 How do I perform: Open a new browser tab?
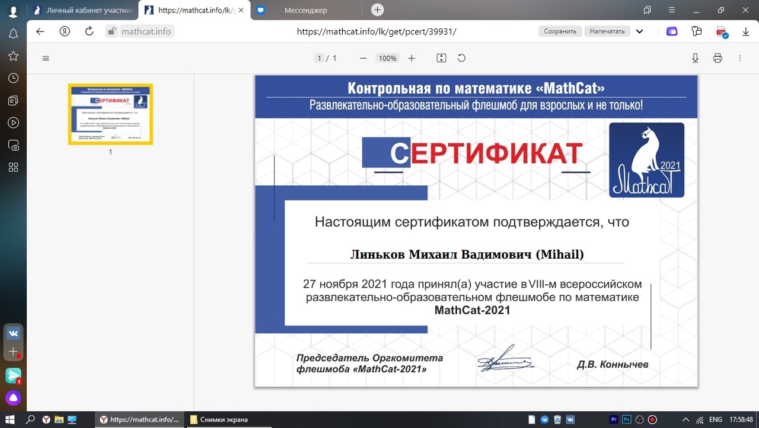coord(377,10)
